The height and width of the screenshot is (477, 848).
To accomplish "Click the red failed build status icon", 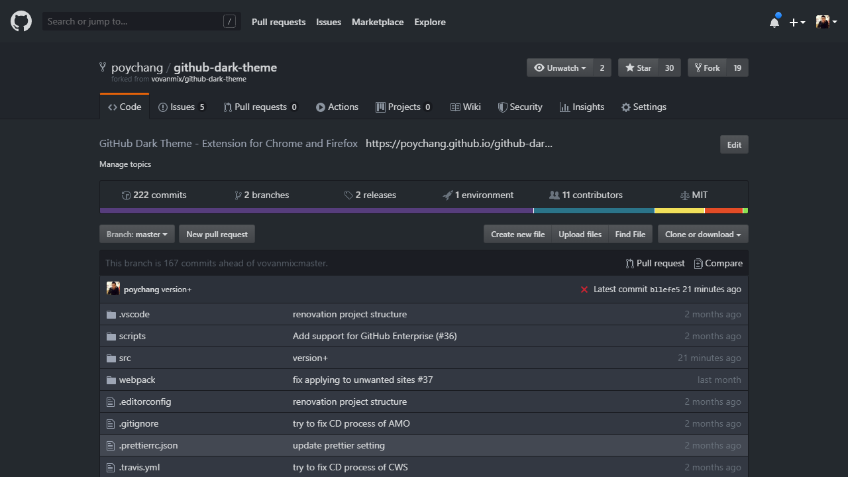I will pyautogui.click(x=584, y=290).
